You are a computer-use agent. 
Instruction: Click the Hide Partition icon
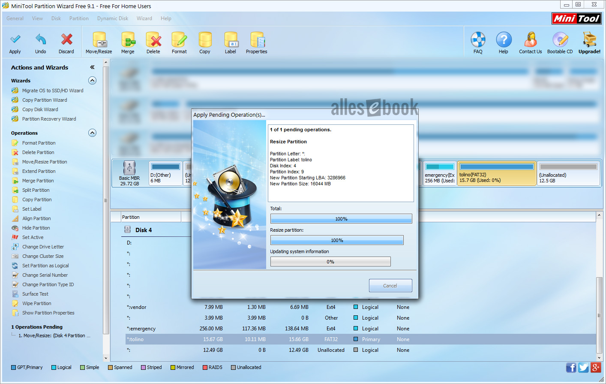(x=15, y=228)
